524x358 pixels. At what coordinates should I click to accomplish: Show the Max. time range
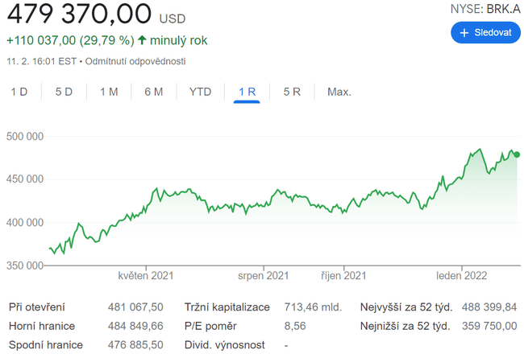coord(339,92)
